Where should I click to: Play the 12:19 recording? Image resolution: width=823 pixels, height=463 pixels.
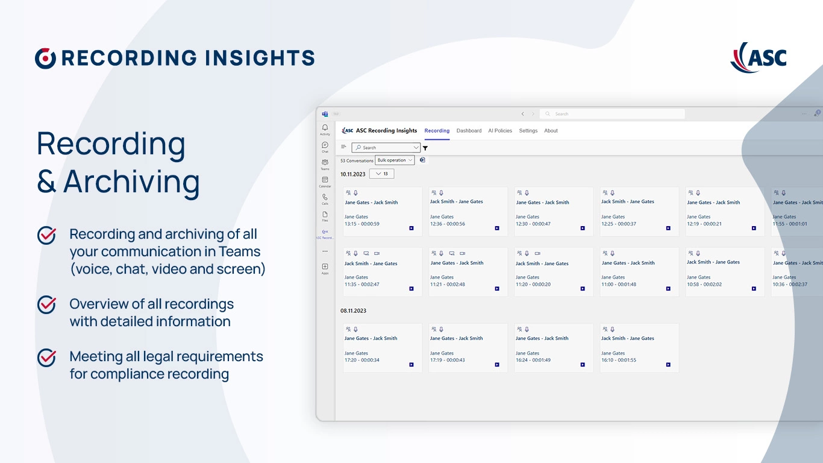tap(754, 228)
